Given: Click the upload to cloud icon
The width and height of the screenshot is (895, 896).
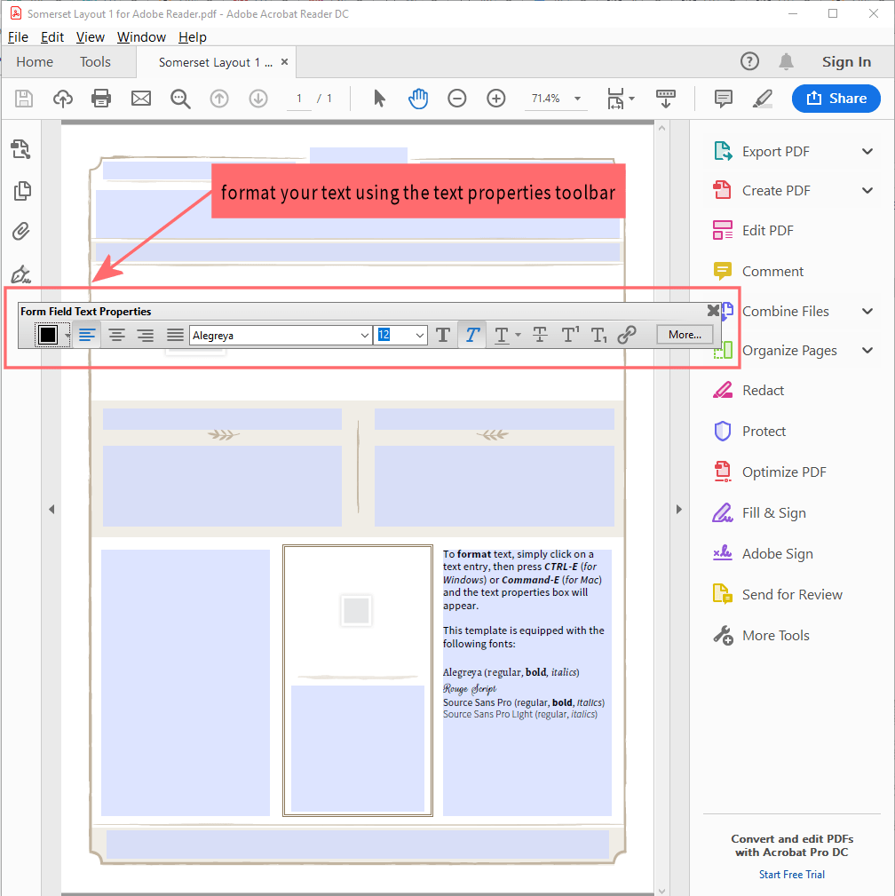Looking at the screenshot, I should pyautogui.click(x=62, y=99).
